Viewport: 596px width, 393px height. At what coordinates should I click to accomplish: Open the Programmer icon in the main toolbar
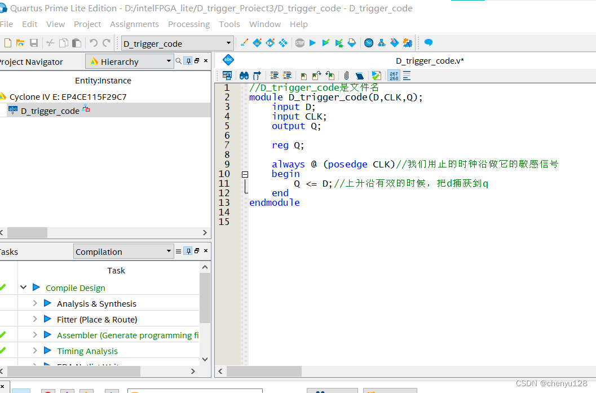pyautogui.click(x=395, y=43)
